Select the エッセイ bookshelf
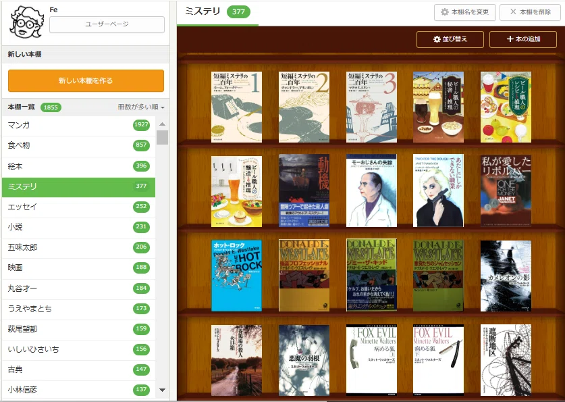This screenshot has height=402, width=565. coord(78,207)
